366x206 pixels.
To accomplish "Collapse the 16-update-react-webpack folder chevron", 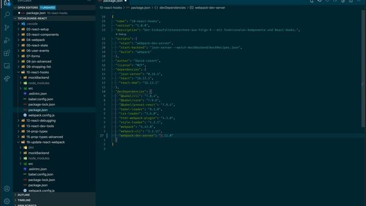I will (18, 142).
